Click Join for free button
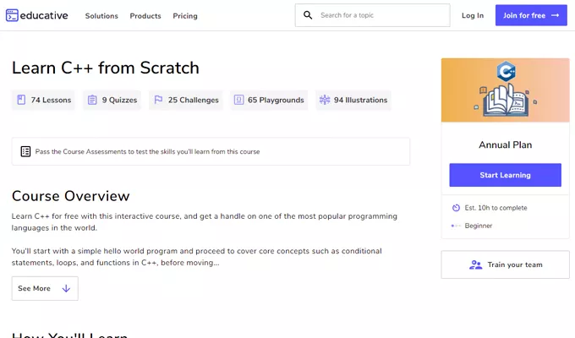The width and height of the screenshot is (575, 338). 531,15
